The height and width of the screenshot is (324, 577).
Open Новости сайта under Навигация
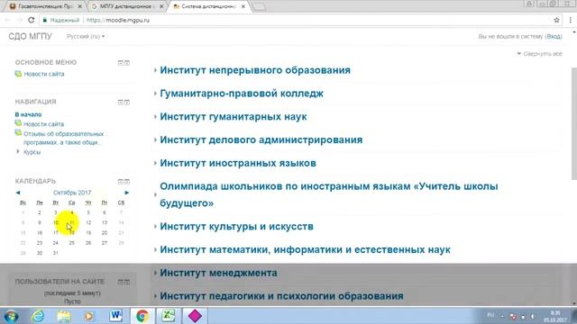[43, 124]
